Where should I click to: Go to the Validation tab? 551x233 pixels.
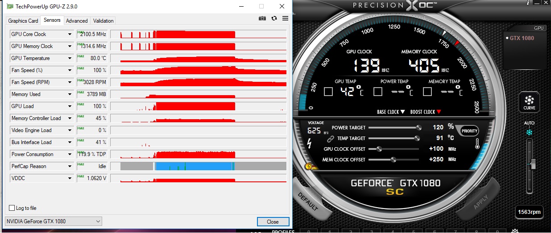point(104,21)
